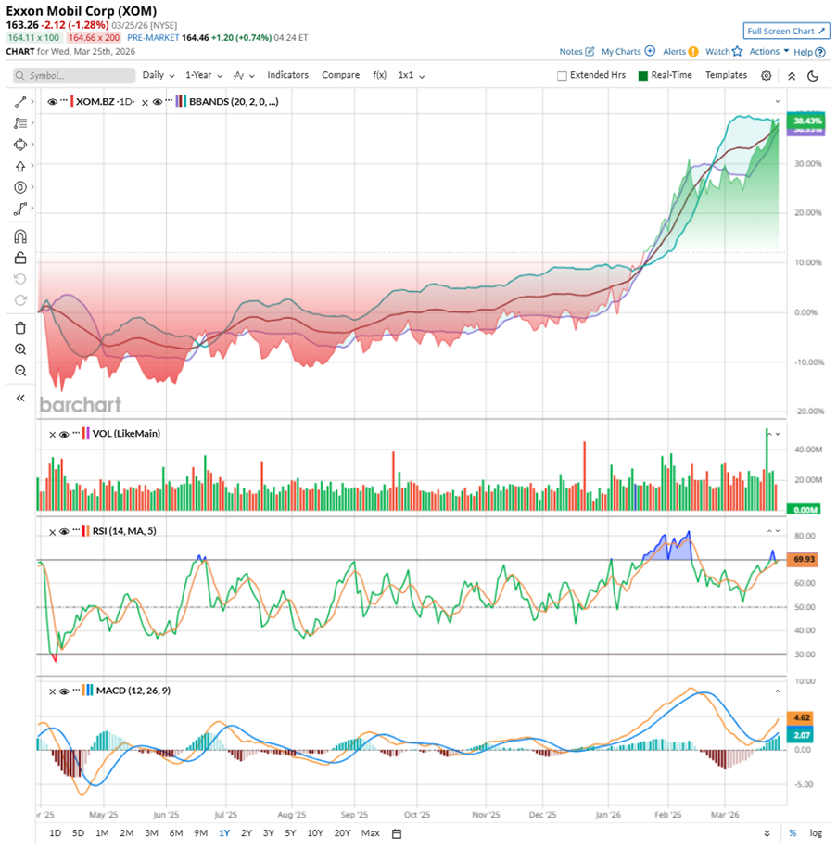Viewport: 837px width, 850px height.
Task: Hide the MACD indicator eye icon
Action: (64, 691)
